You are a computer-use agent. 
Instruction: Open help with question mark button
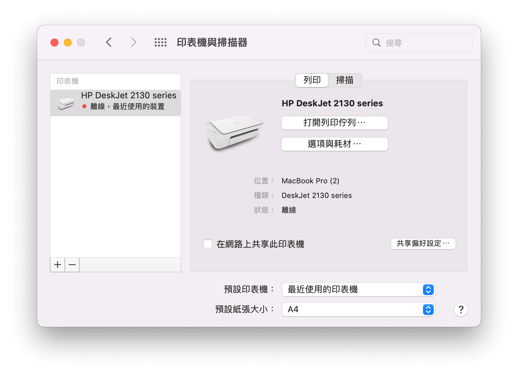tap(461, 310)
